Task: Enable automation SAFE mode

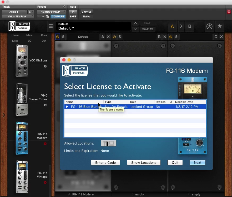Action: [73, 16]
